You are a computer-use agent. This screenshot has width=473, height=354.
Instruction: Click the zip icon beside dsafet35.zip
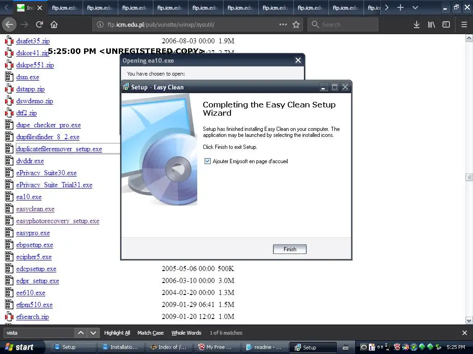(x=9, y=41)
